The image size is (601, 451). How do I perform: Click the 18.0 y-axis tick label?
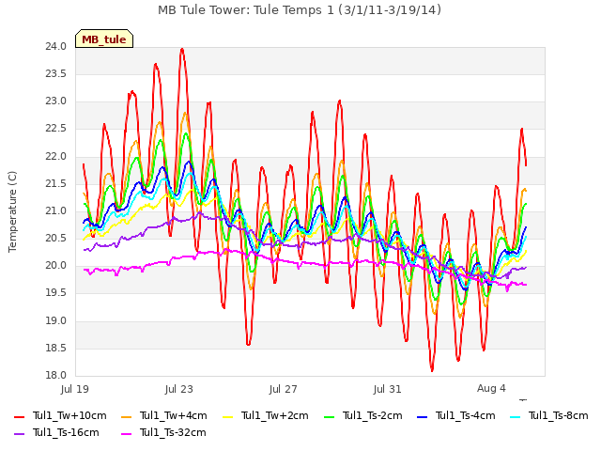click(56, 376)
